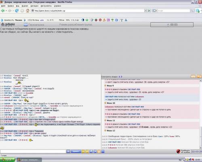
Task: Click the Lebannen name in the last log line
Action: coord(112,148)
